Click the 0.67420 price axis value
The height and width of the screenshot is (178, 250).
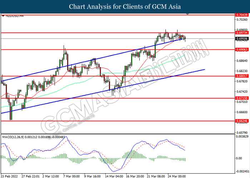point(242,91)
